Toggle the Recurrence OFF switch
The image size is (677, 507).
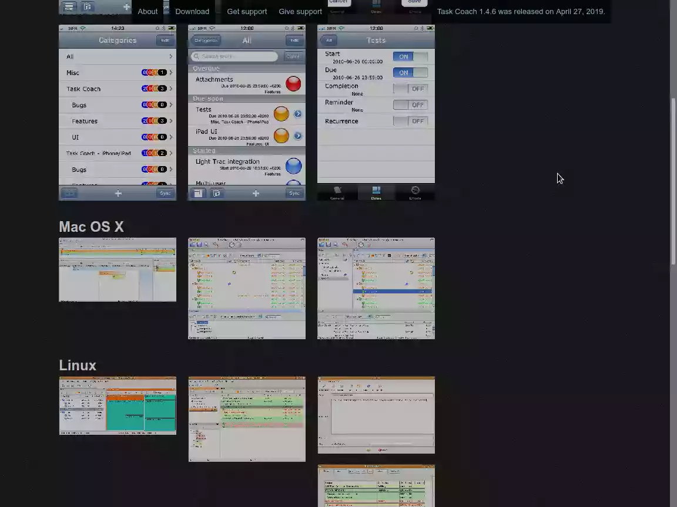click(410, 121)
